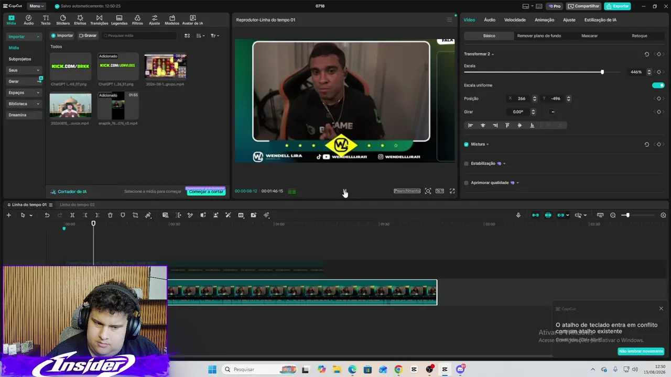Click the Gravar button

click(88, 36)
